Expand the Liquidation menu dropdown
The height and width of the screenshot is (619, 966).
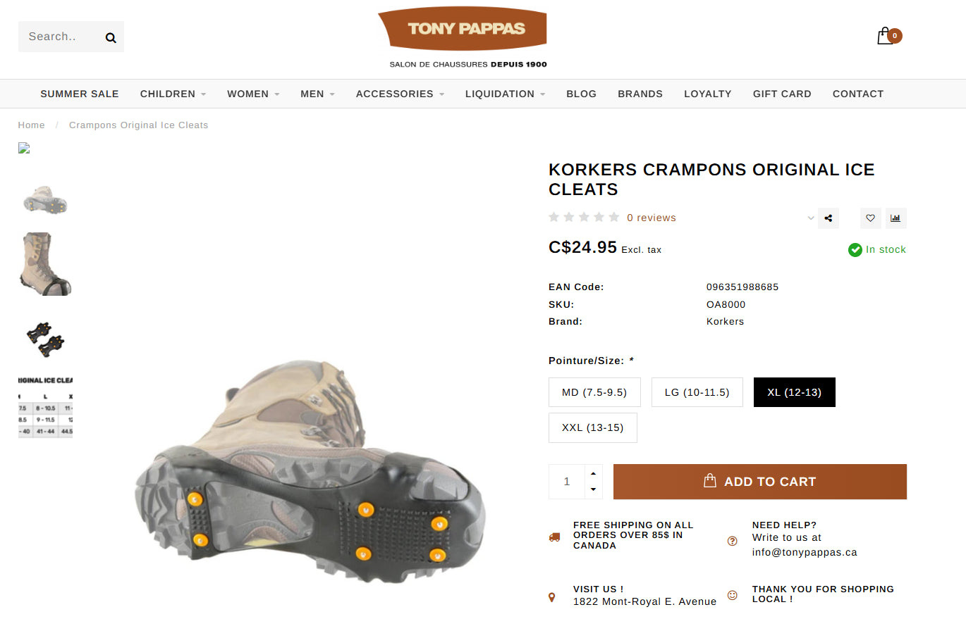click(505, 94)
